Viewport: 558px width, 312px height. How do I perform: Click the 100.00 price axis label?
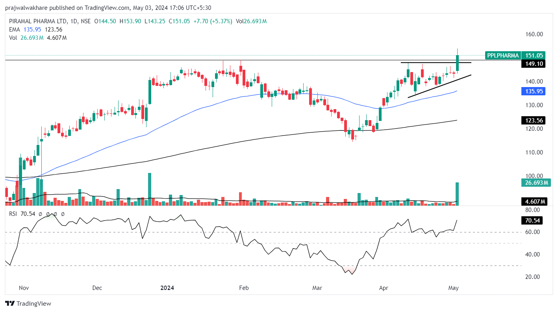point(534,176)
